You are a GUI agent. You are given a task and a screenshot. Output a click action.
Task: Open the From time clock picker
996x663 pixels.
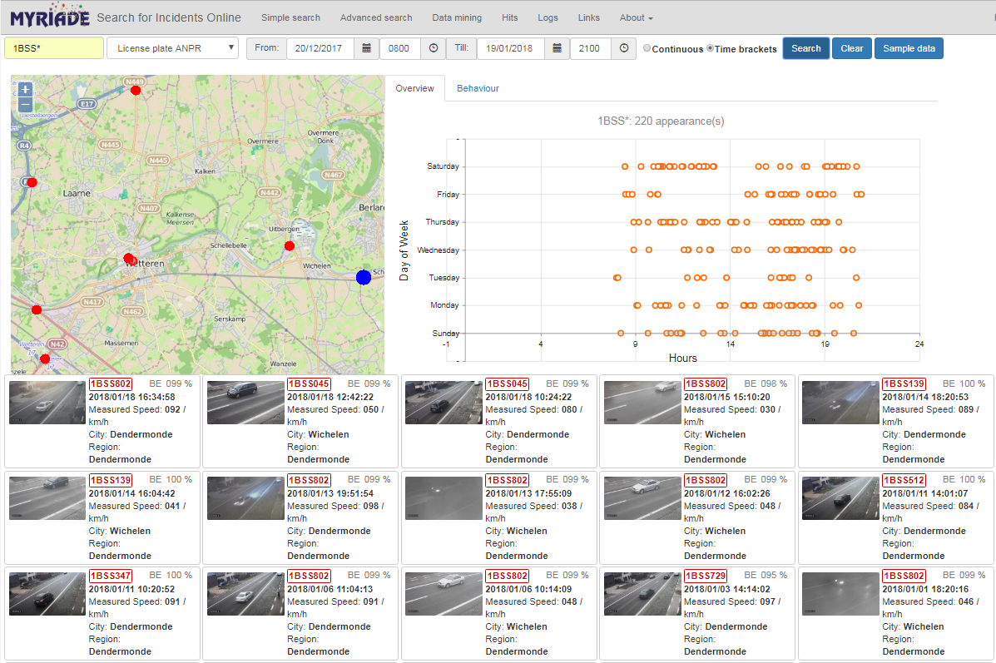[434, 48]
